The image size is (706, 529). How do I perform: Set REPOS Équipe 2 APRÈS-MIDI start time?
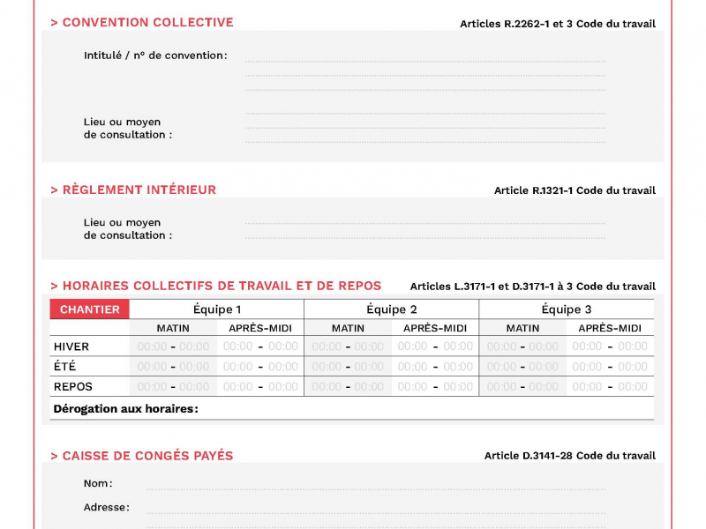[x=413, y=387]
